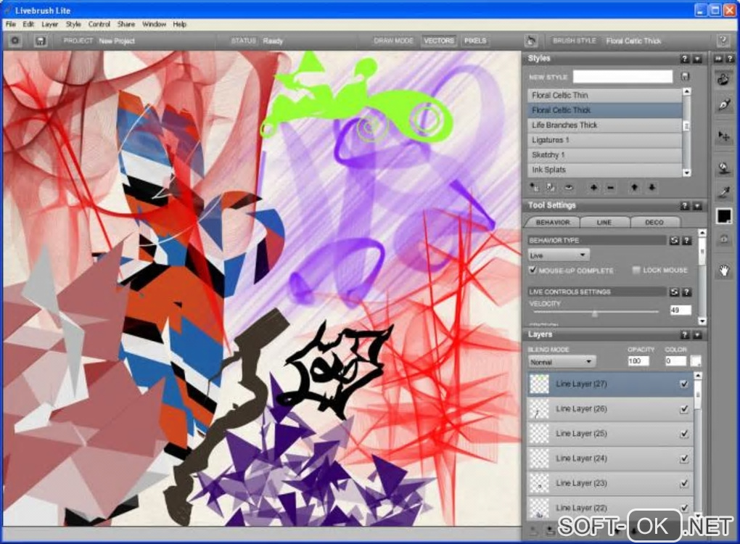Image resolution: width=740 pixels, height=544 pixels.
Task: Select the Pen tool in right toolbar
Action: click(x=723, y=104)
